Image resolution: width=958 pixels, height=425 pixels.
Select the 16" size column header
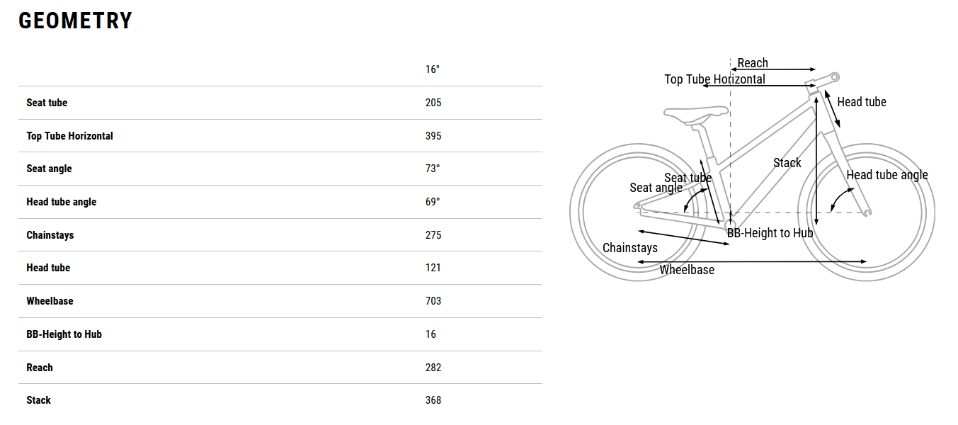click(x=433, y=69)
